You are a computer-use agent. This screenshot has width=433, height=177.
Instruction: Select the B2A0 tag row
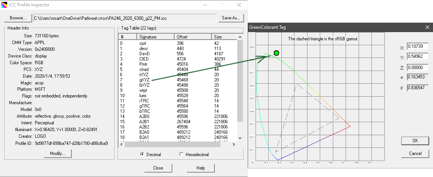point(177,132)
